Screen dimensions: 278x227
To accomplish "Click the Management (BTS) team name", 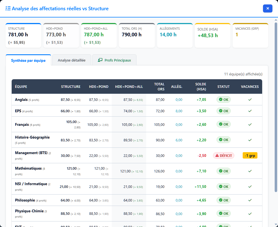I will [x=31, y=153].
